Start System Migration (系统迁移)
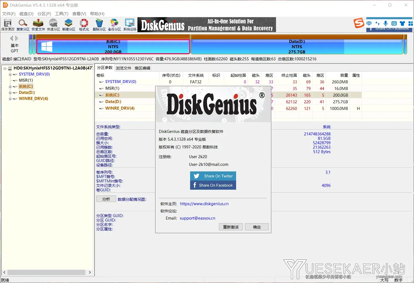 click(130, 25)
